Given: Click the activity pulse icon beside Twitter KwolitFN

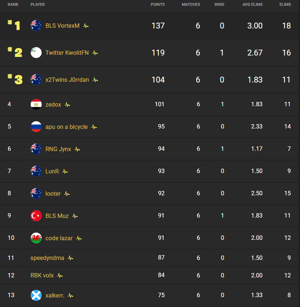Looking at the screenshot, I should [x=95, y=53].
